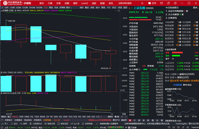The height and width of the screenshot is (129, 199).
Task: Click the gear icon beside VOL-TDX label
Action: pyautogui.click(x=2, y=72)
